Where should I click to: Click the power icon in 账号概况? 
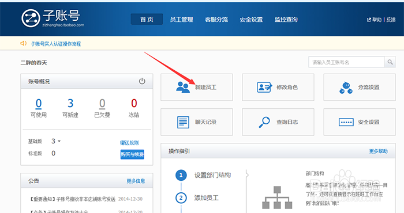tap(142, 81)
